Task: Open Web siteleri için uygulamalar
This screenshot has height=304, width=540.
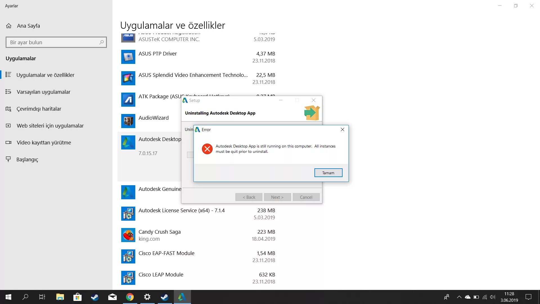Action: (50, 126)
